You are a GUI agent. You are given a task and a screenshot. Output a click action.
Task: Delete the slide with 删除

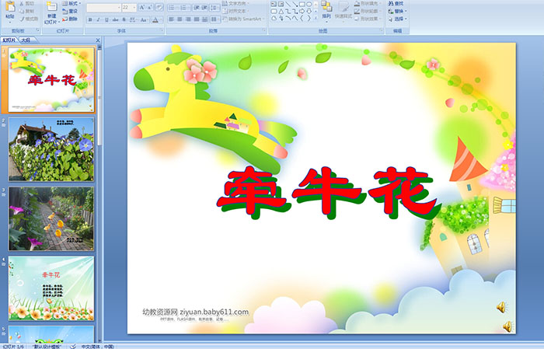point(70,19)
